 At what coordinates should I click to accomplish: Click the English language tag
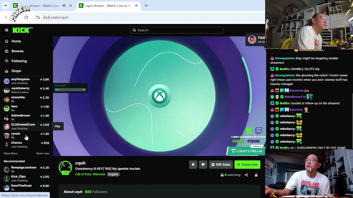tap(113, 174)
